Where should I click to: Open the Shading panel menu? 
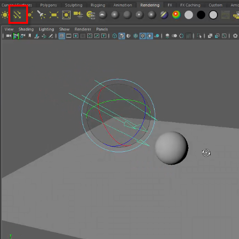(26, 29)
